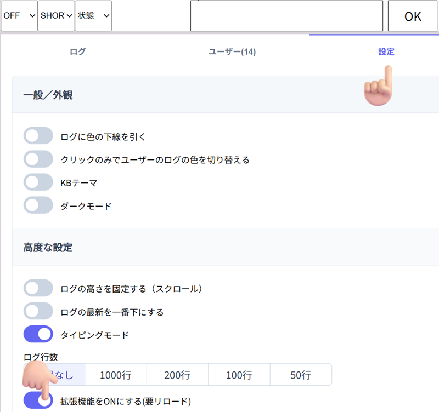Set log lines to 100行

point(239,375)
